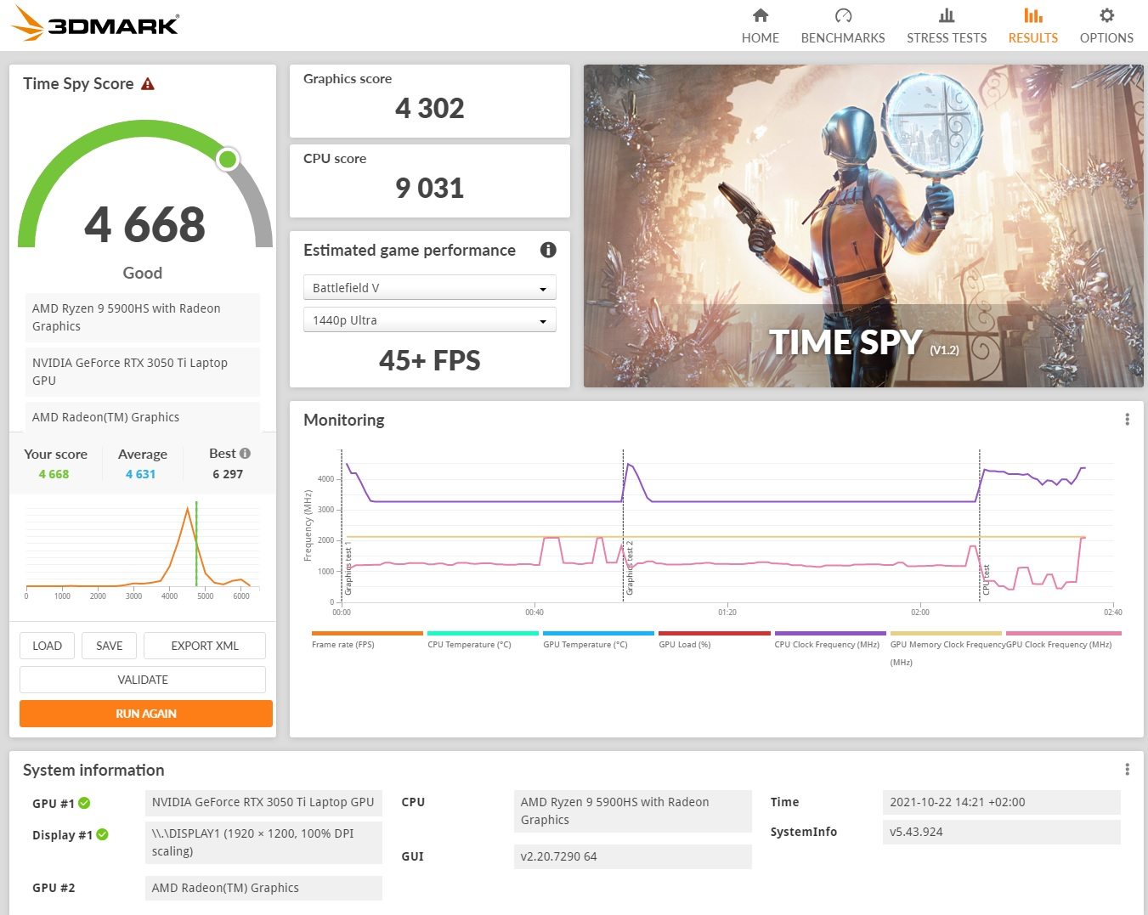Screen dimensions: 1148x915
Task: Toggle the GPU Temperature legend swatch
Action: click(598, 633)
